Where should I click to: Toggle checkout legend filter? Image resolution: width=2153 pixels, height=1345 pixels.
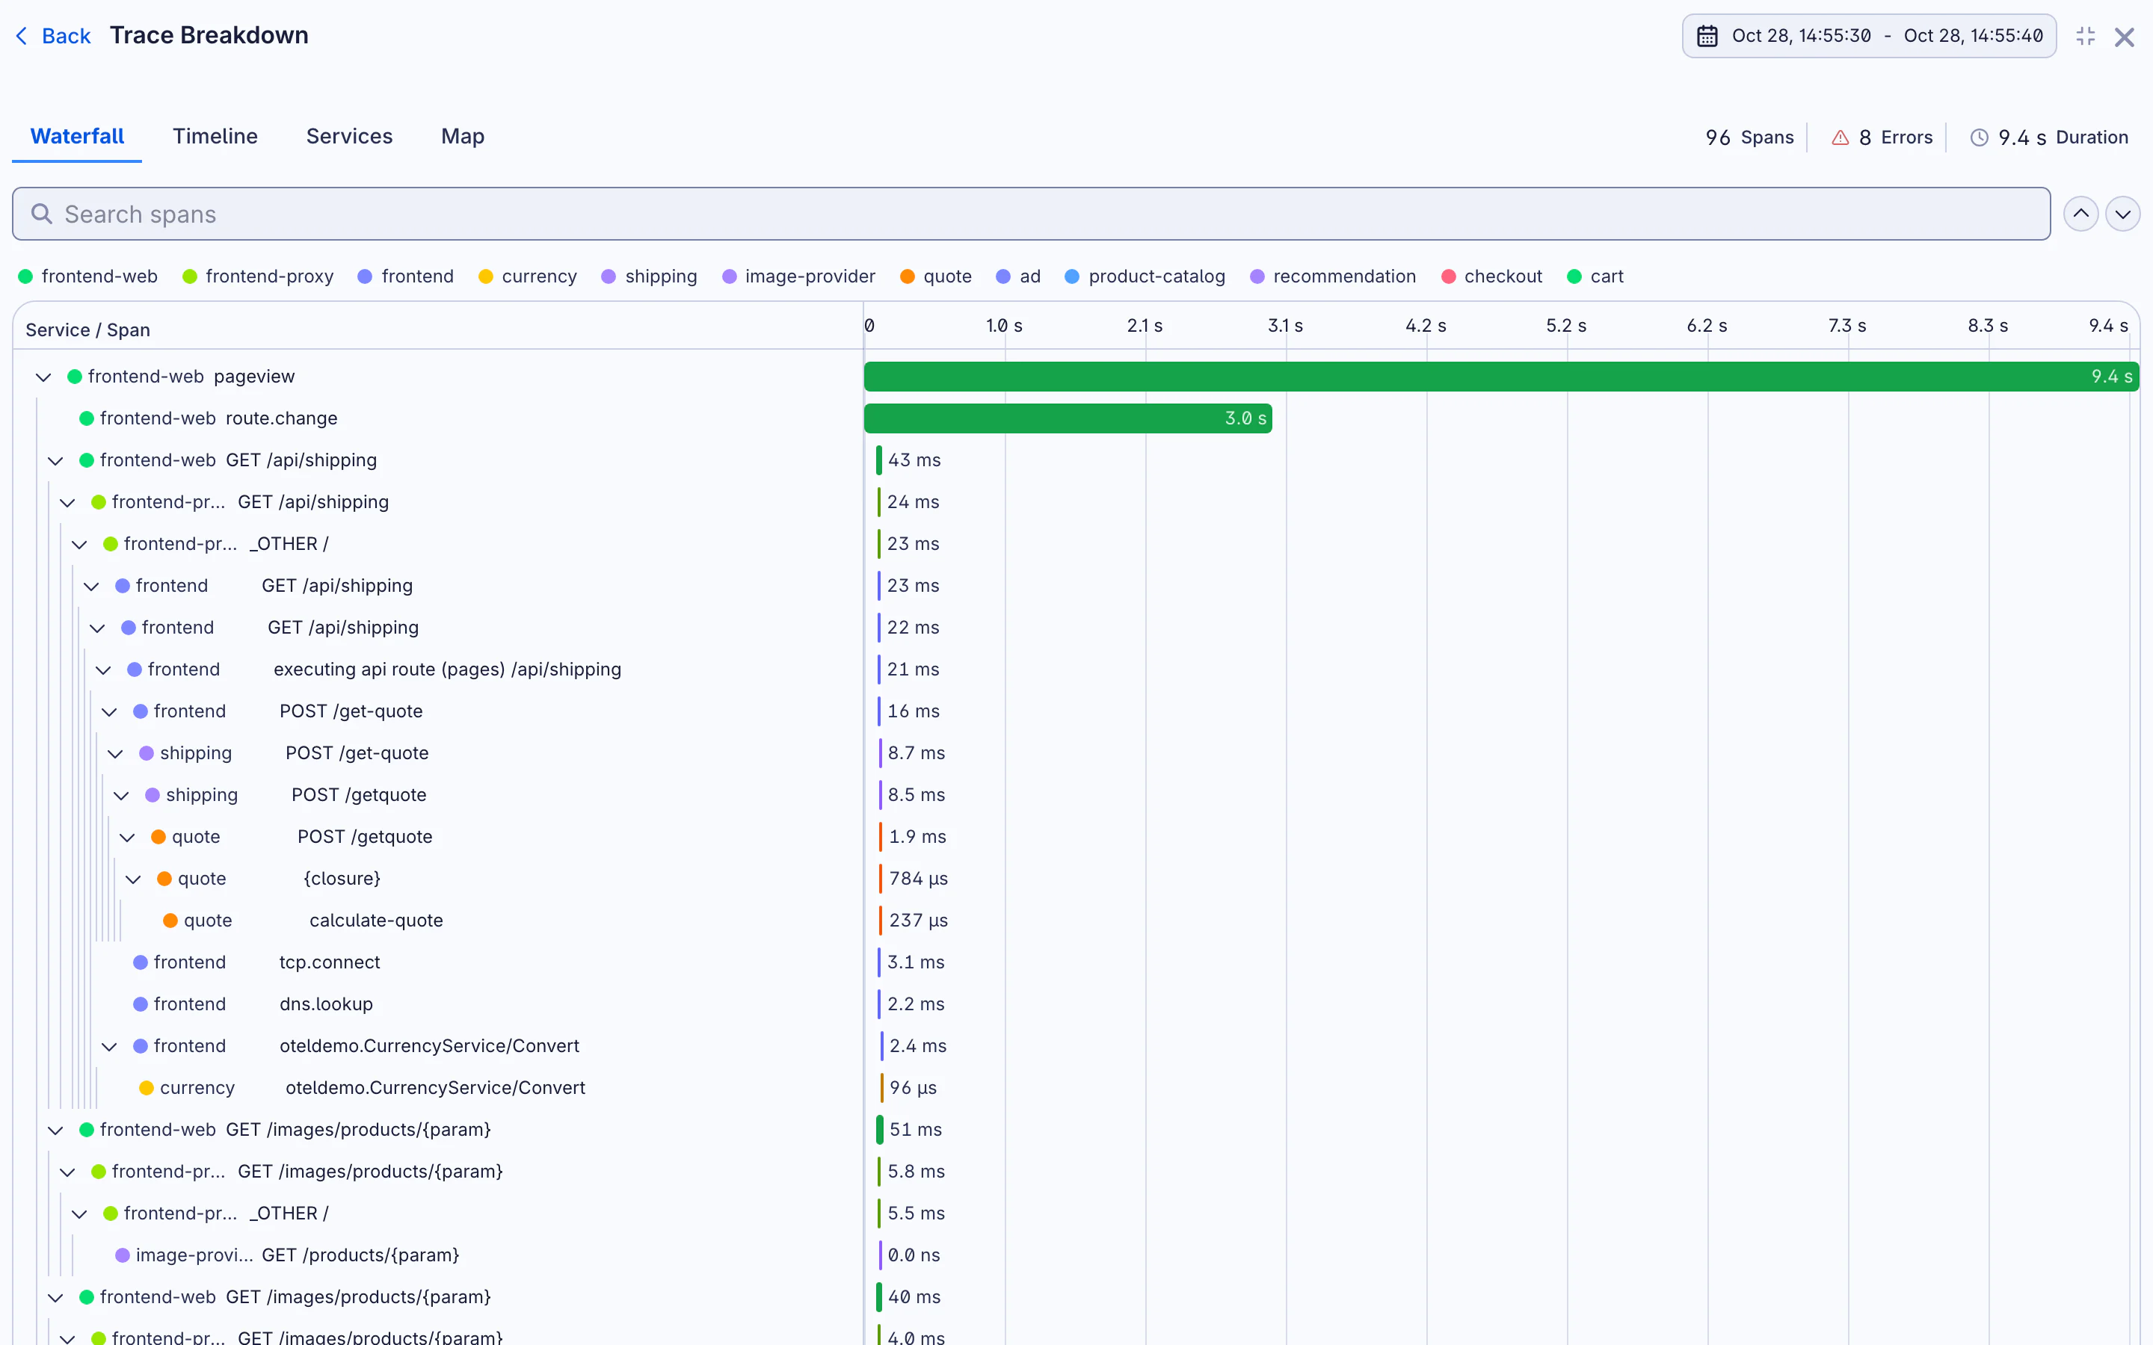(1491, 276)
